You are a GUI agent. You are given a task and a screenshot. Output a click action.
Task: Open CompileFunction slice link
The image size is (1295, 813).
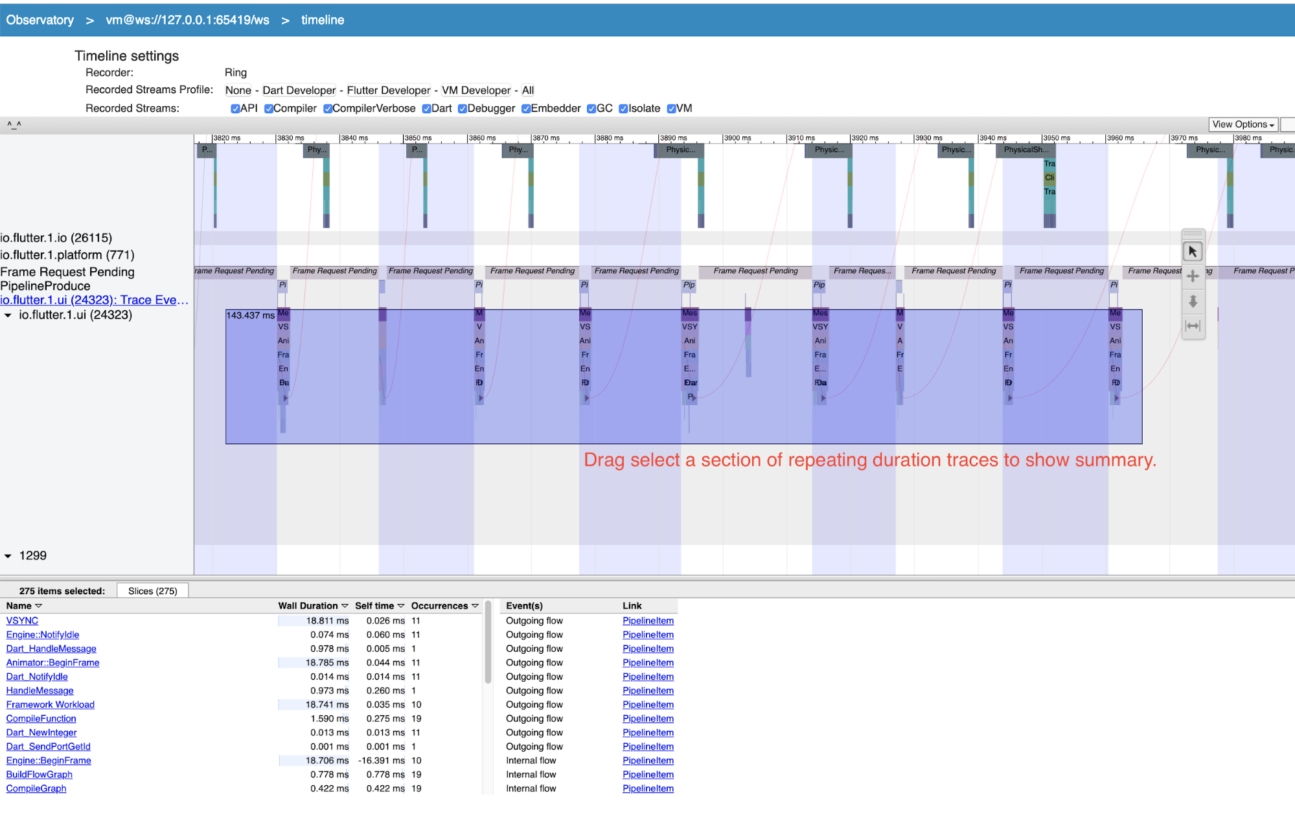point(41,718)
